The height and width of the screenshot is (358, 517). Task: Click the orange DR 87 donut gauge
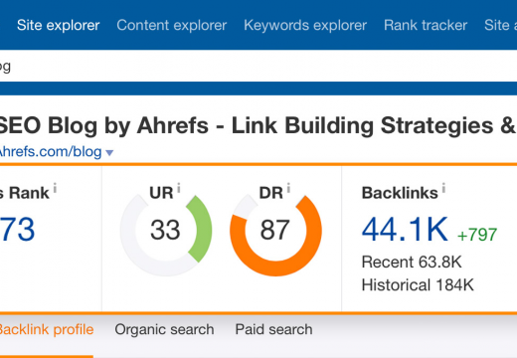pyautogui.click(x=275, y=231)
